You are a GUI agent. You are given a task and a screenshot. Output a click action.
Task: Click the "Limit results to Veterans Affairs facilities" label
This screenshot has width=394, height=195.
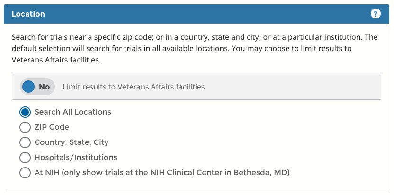tap(134, 87)
